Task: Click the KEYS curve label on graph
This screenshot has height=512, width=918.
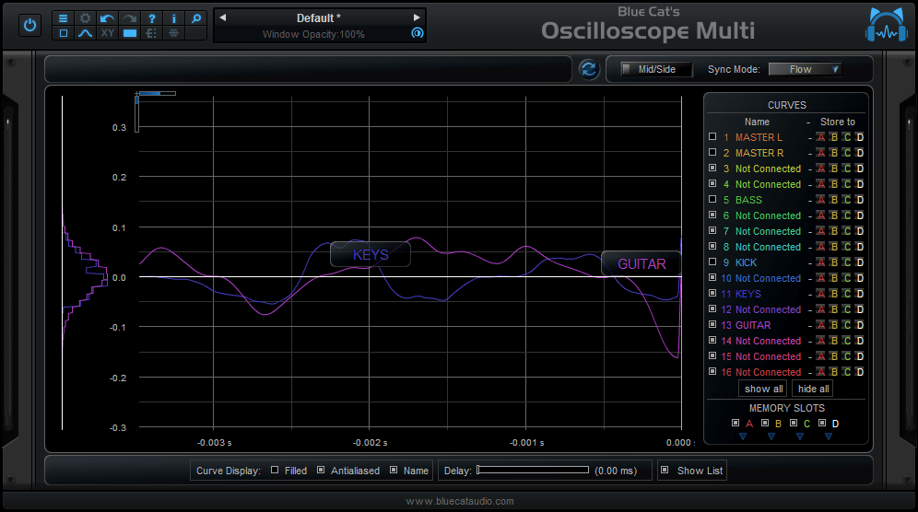Action: tap(370, 254)
